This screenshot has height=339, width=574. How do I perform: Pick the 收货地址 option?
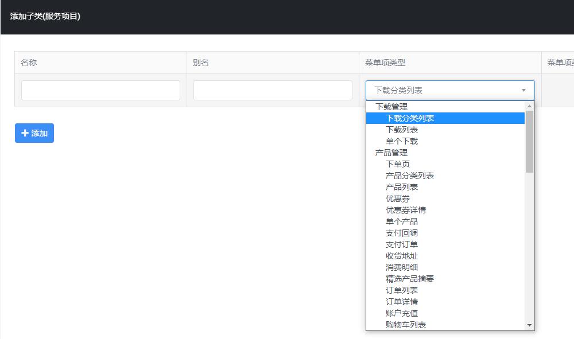click(x=402, y=256)
